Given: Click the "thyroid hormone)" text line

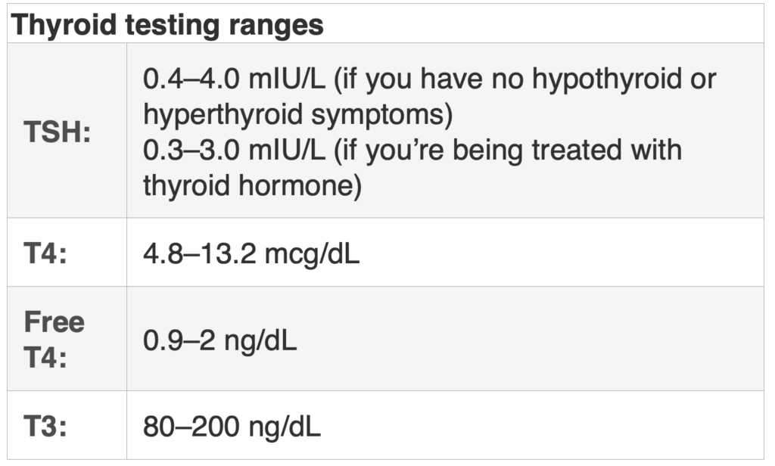Looking at the screenshot, I should [252, 185].
